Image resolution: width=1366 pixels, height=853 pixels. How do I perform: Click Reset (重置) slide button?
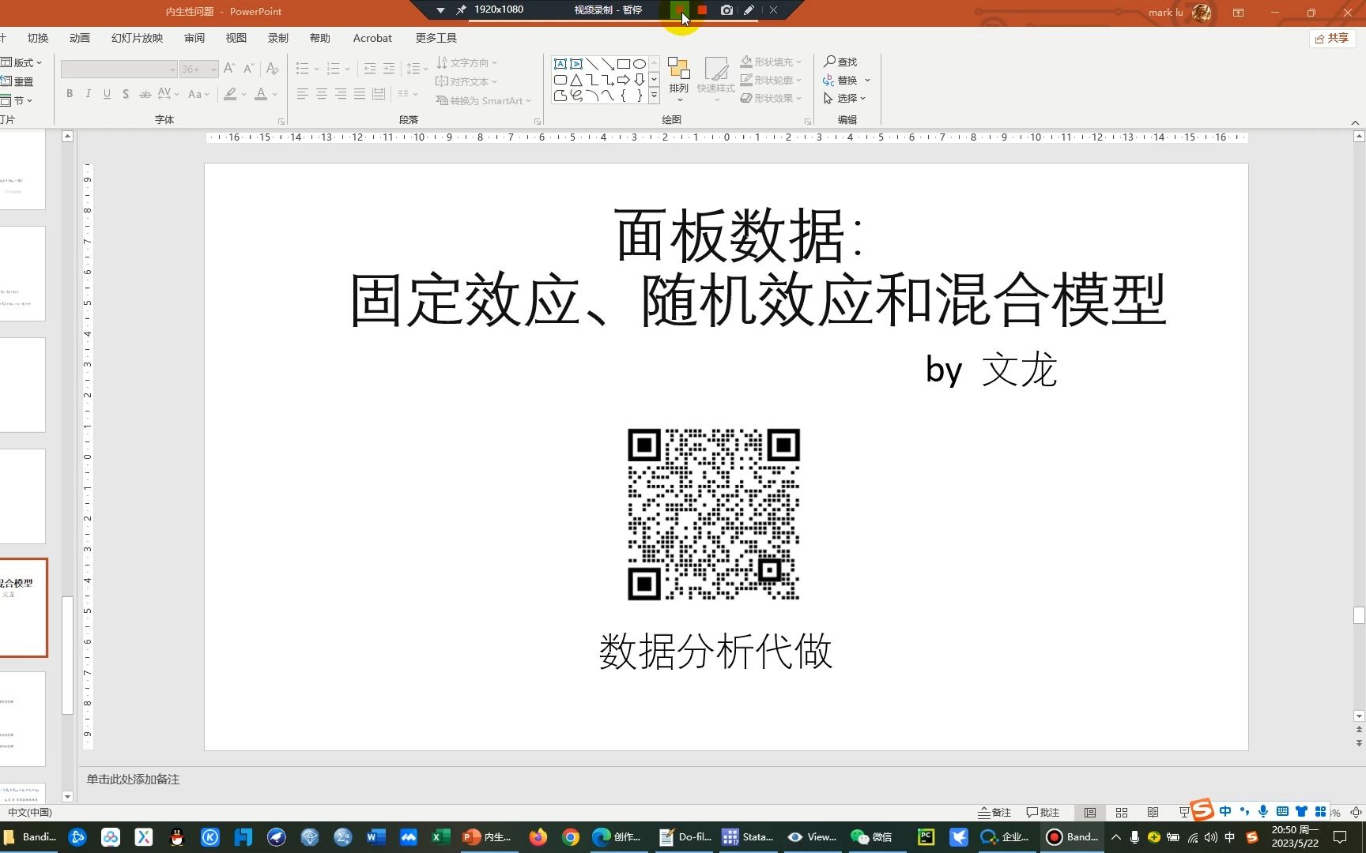point(17,81)
